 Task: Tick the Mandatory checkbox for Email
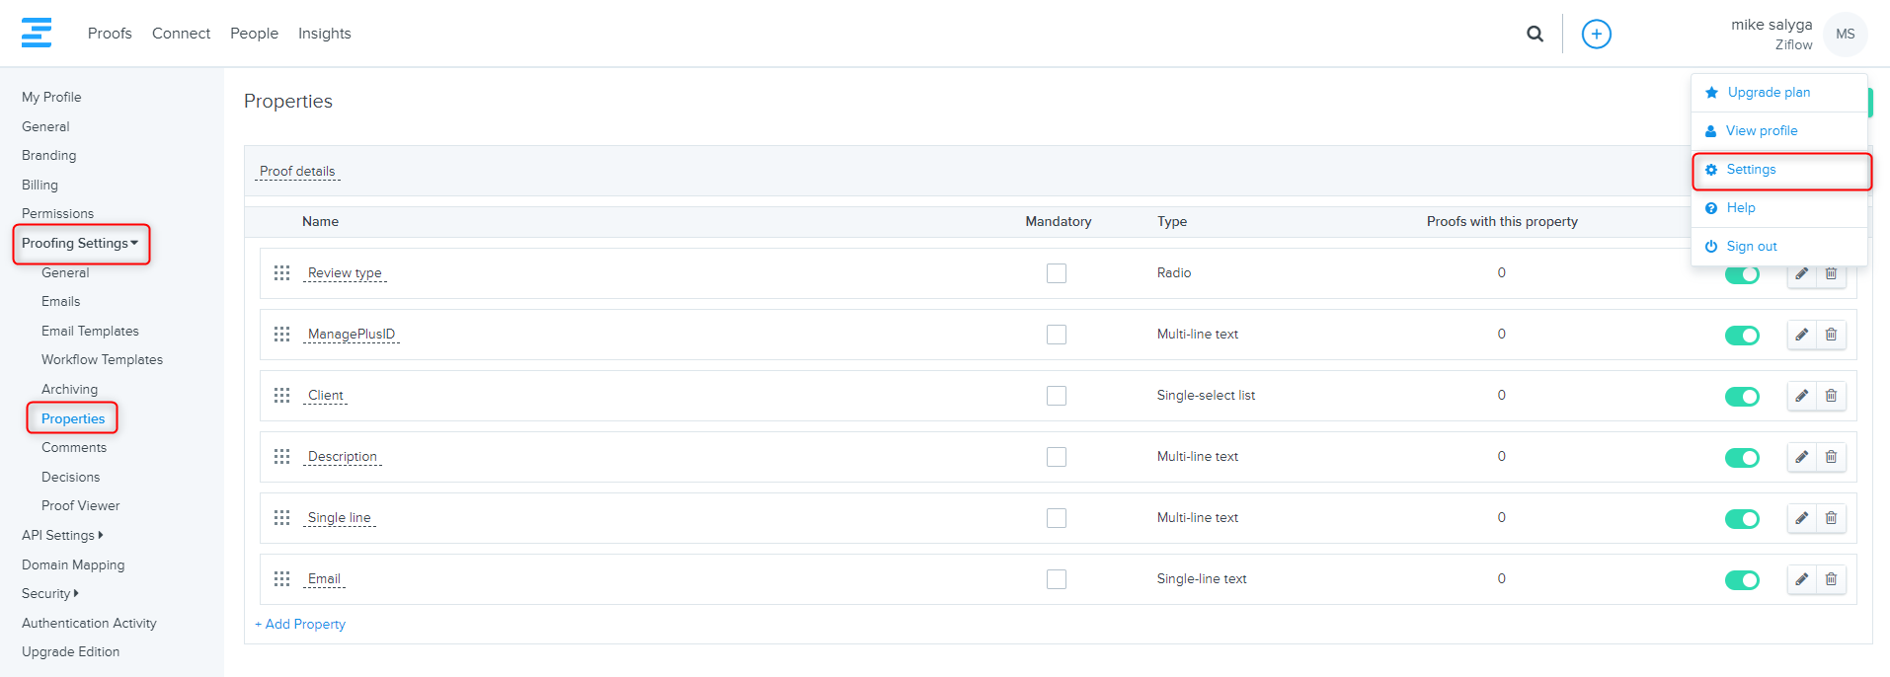click(1057, 579)
